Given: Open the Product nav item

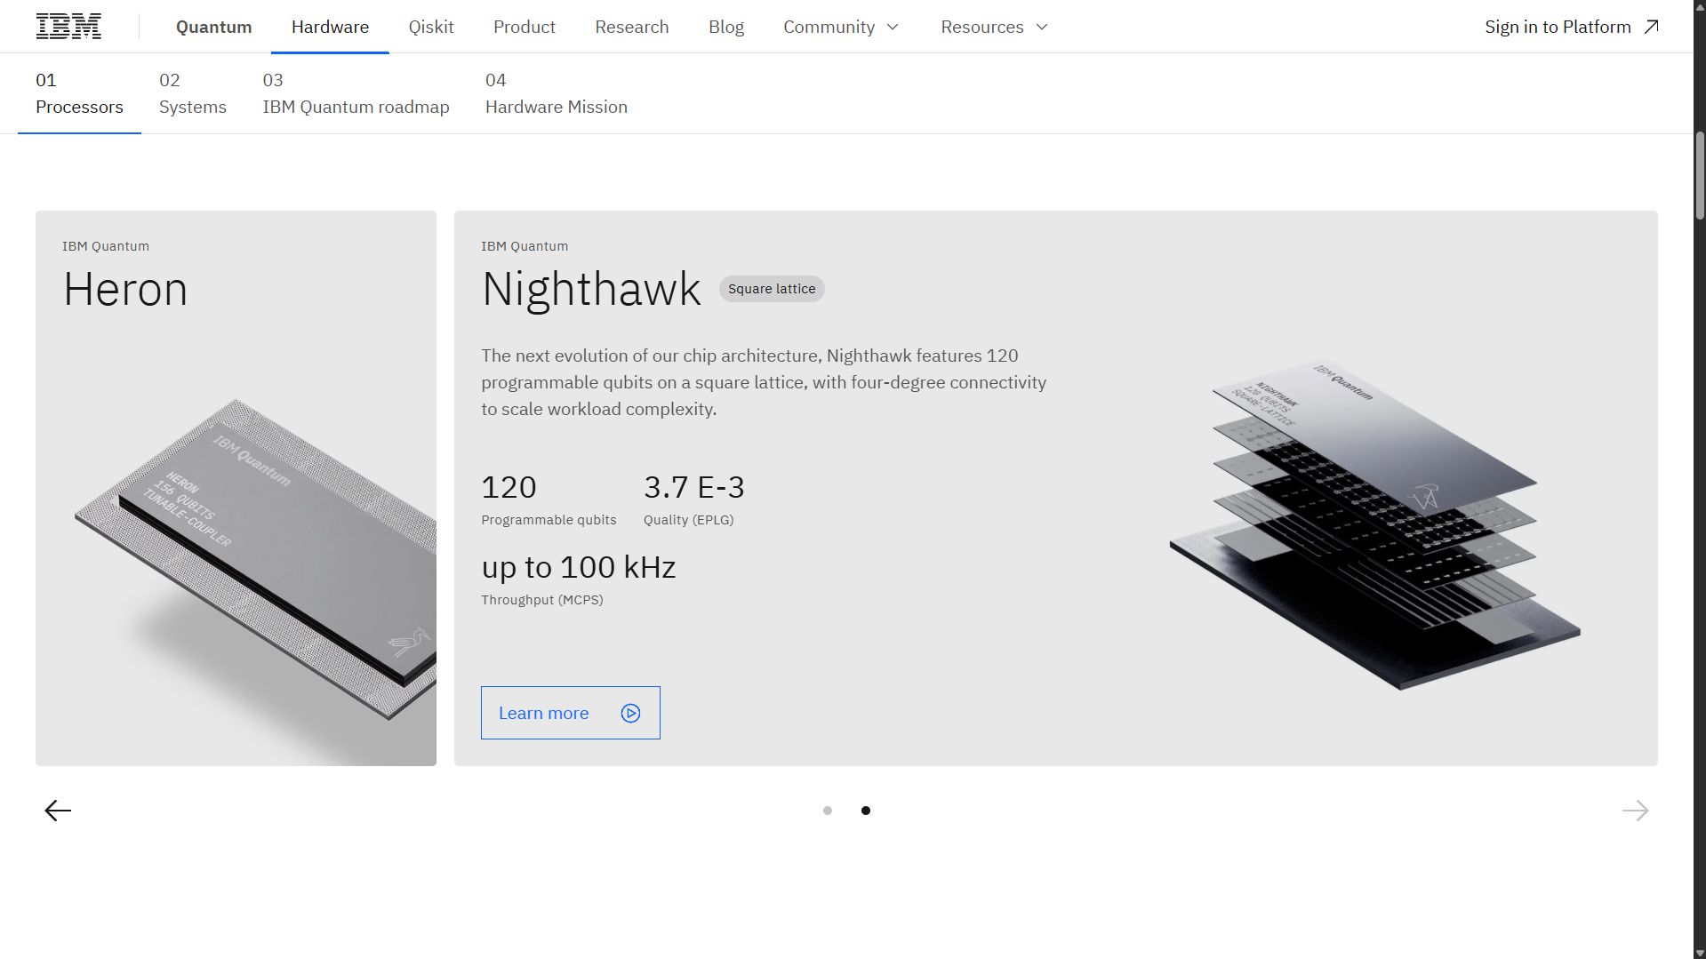Looking at the screenshot, I should click(x=525, y=27).
